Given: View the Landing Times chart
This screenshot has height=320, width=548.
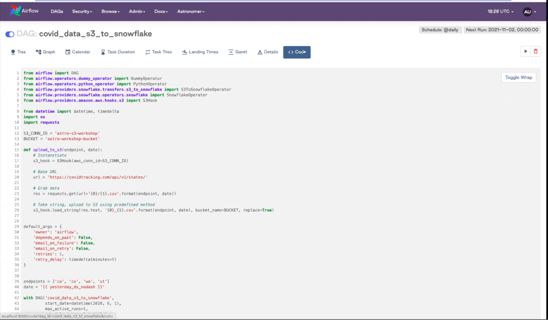Looking at the screenshot, I should pos(200,52).
